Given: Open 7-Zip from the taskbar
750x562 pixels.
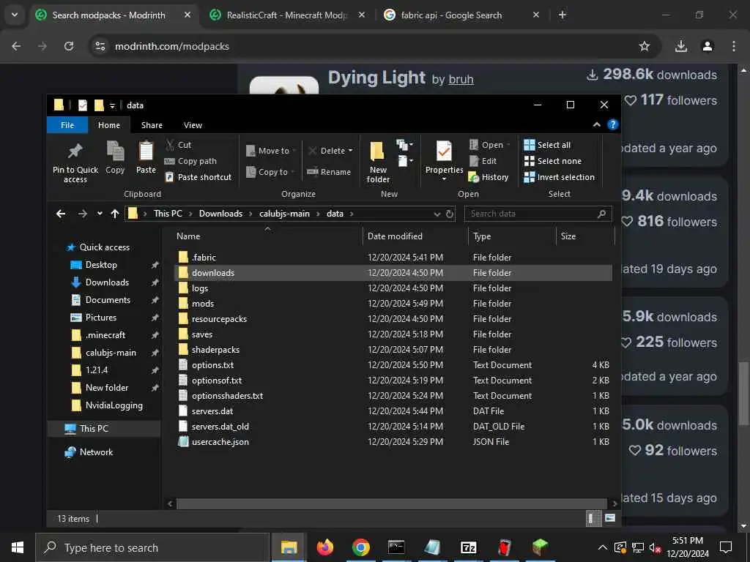Looking at the screenshot, I should point(468,547).
